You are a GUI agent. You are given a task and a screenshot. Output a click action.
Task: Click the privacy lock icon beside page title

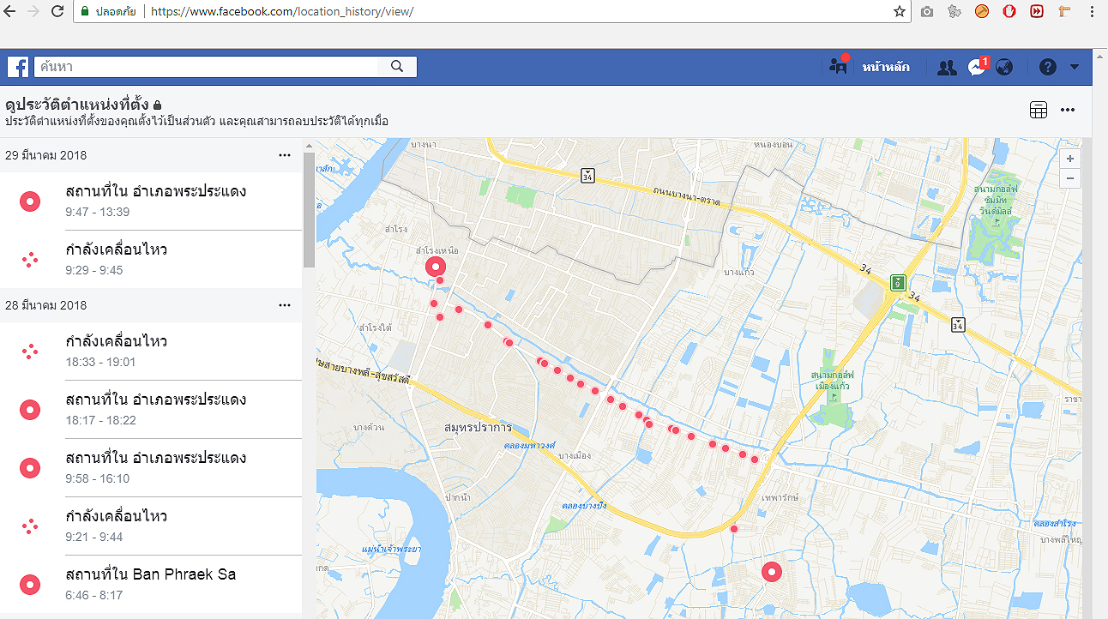157,105
